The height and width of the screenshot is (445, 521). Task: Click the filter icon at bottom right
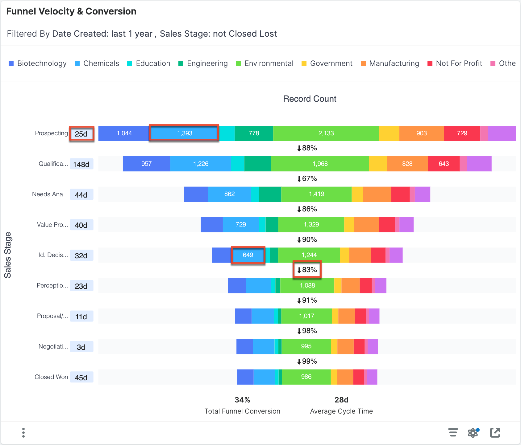(453, 433)
